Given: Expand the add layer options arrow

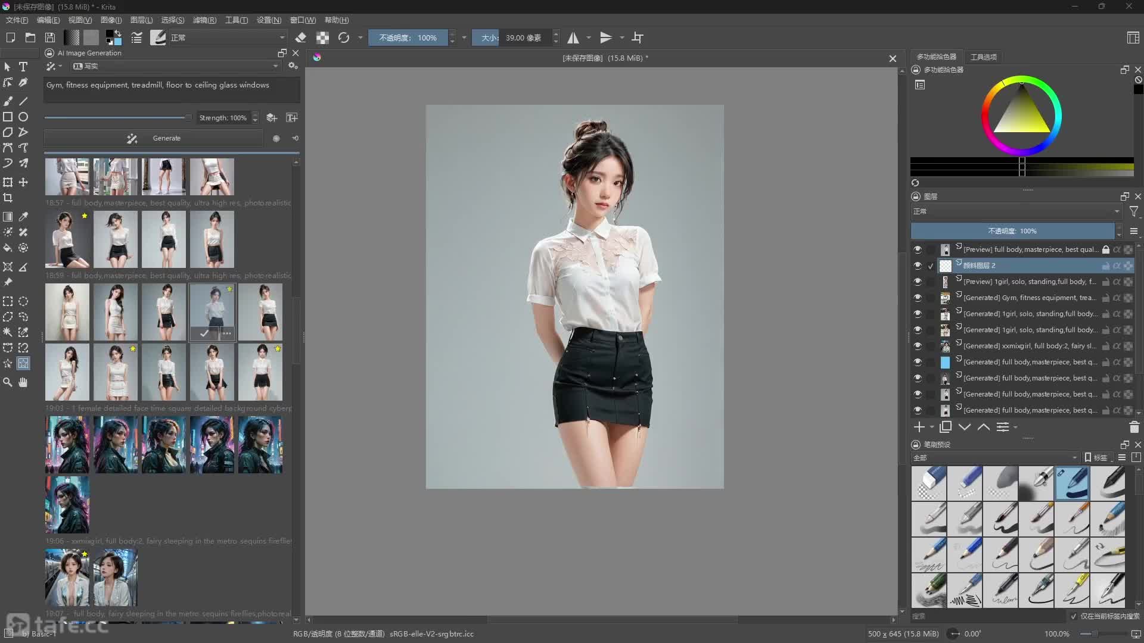Looking at the screenshot, I should (932, 427).
